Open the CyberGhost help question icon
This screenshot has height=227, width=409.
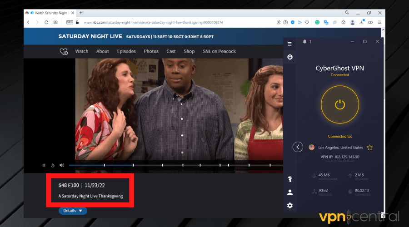point(290,179)
